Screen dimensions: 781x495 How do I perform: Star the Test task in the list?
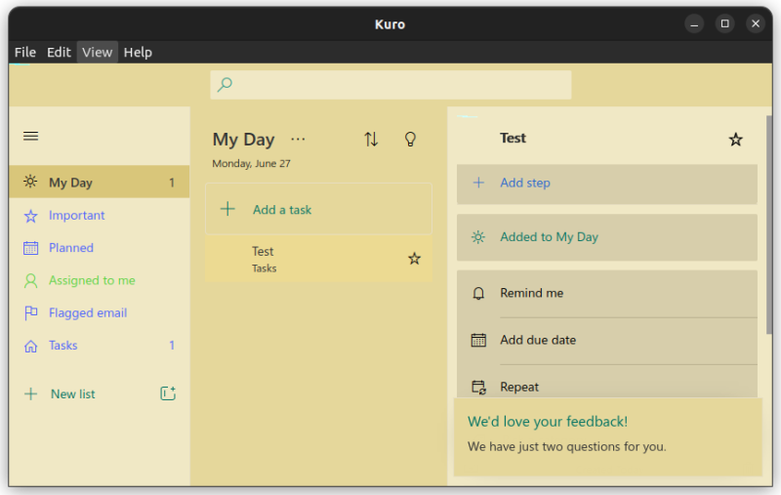(x=414, y=259)
